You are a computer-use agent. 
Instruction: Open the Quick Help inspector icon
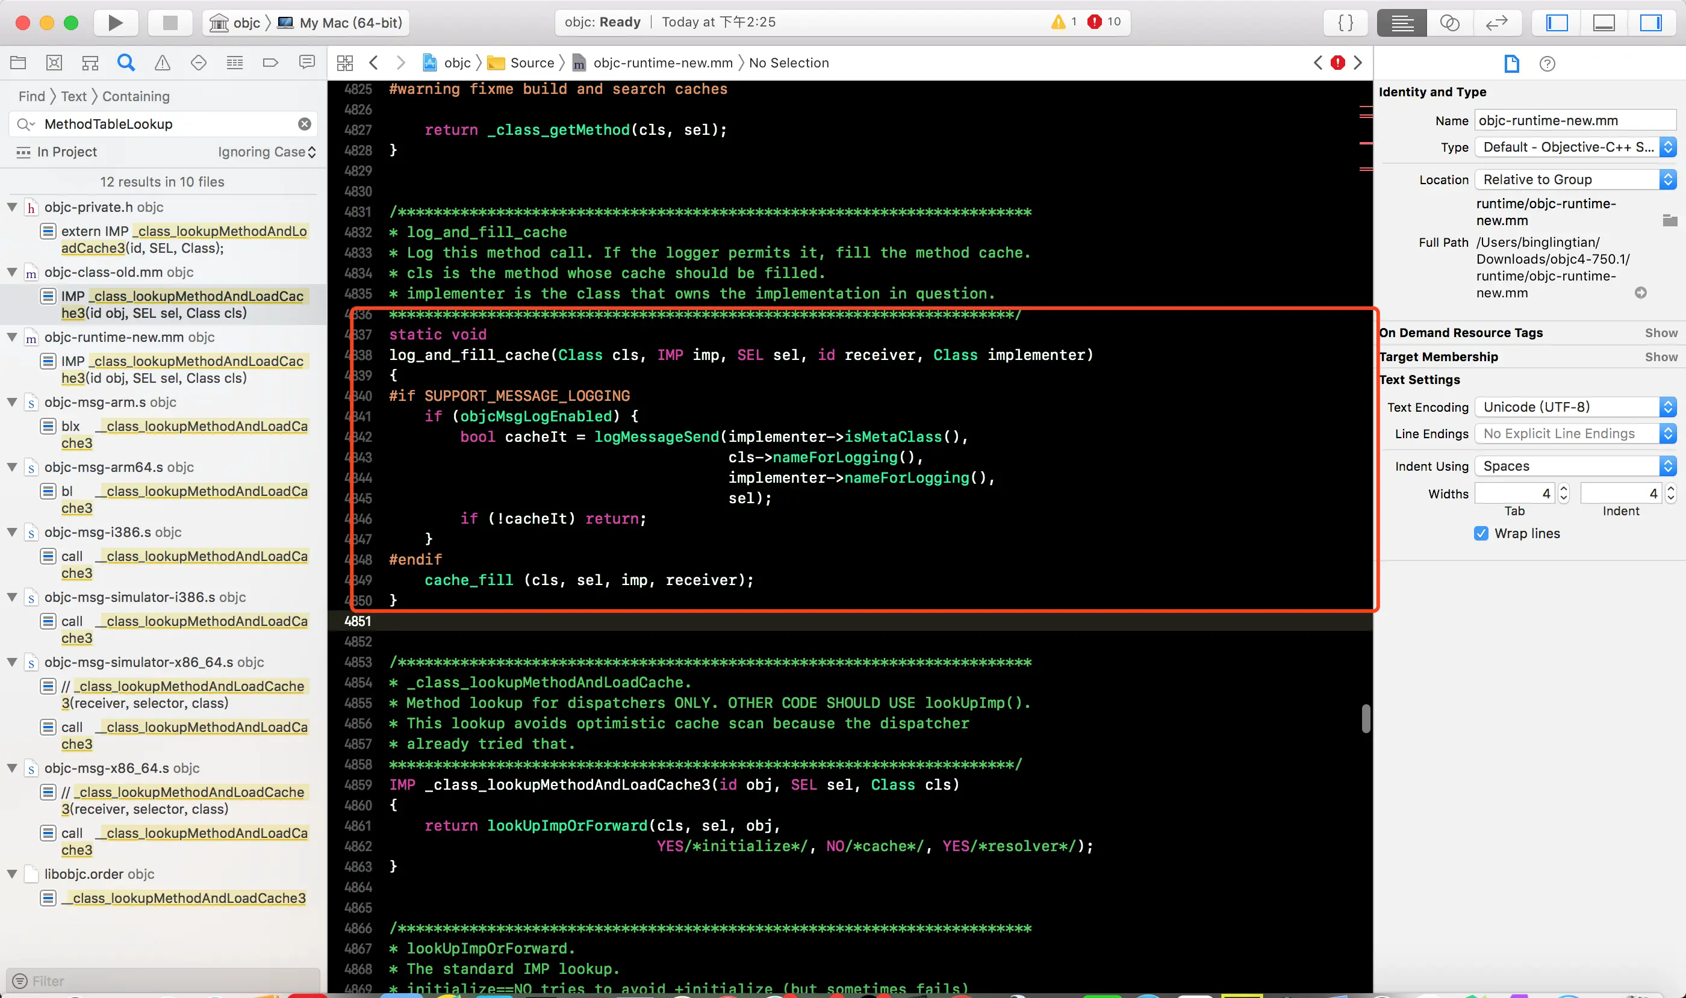click(x=1547, y=63)
